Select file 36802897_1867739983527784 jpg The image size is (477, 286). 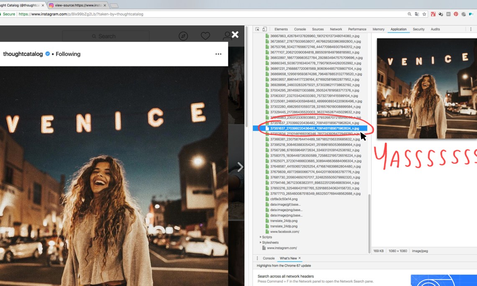(316, 58)
